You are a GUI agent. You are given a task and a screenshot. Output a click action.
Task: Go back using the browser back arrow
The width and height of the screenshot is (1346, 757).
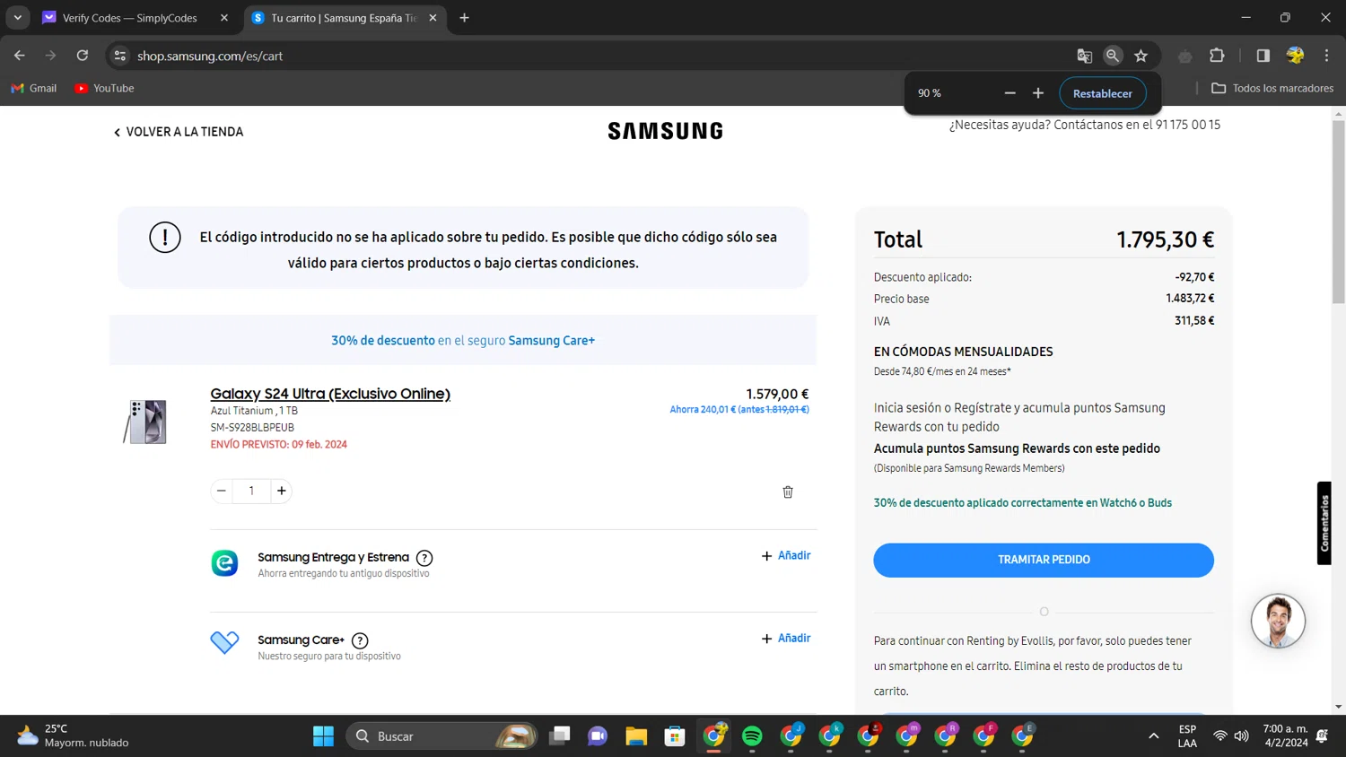pos(20,56)
